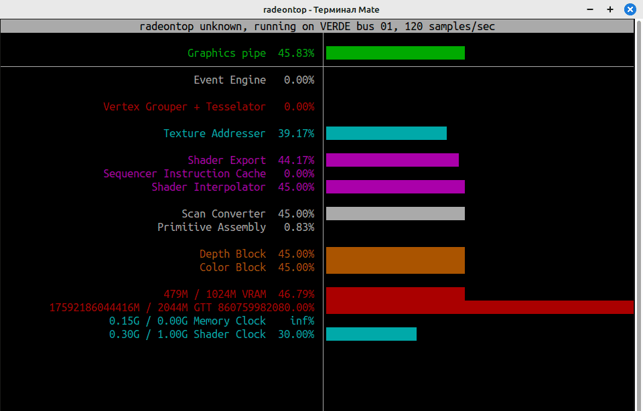Screen dimensions: 643x411
Task: Click the orange Depth Block bar
Action: [x=395, y=254]
